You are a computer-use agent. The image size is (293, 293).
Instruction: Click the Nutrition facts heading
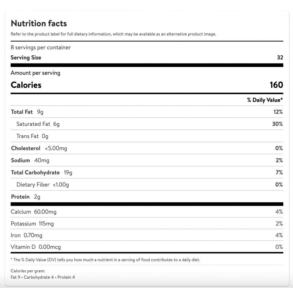[39, 23]
